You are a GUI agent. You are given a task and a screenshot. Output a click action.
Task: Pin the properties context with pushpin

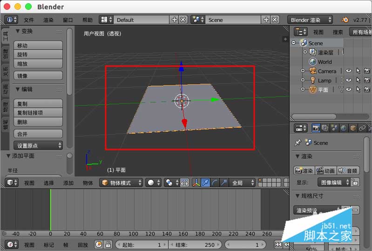coord(298,143)
